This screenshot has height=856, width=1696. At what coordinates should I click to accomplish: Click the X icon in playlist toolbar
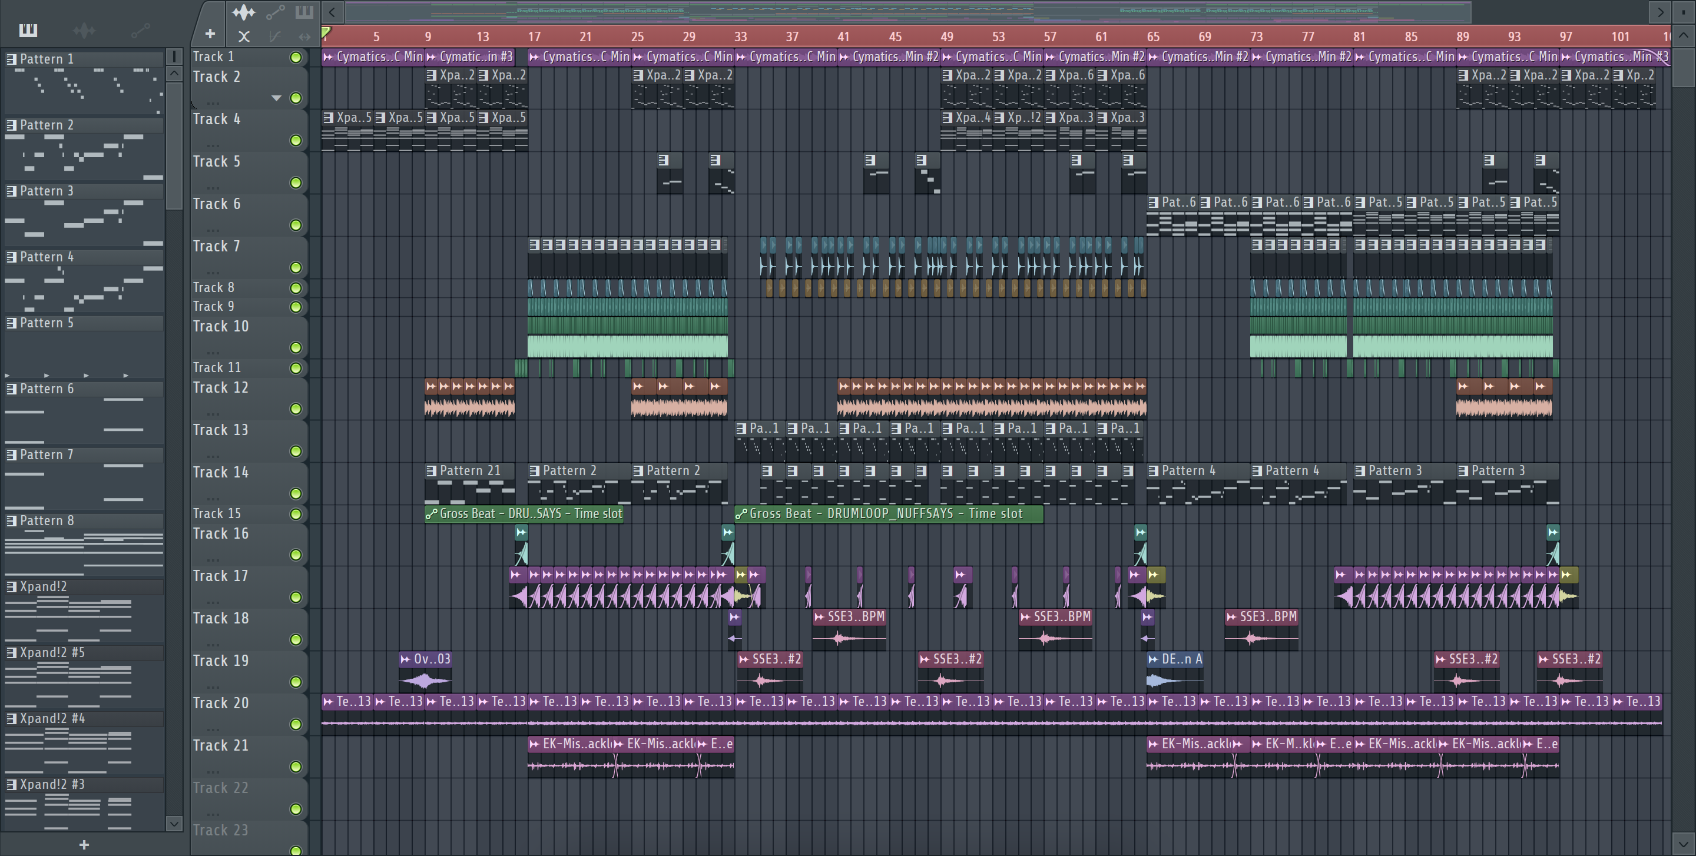pyautogui.click(x=244, y=37)
